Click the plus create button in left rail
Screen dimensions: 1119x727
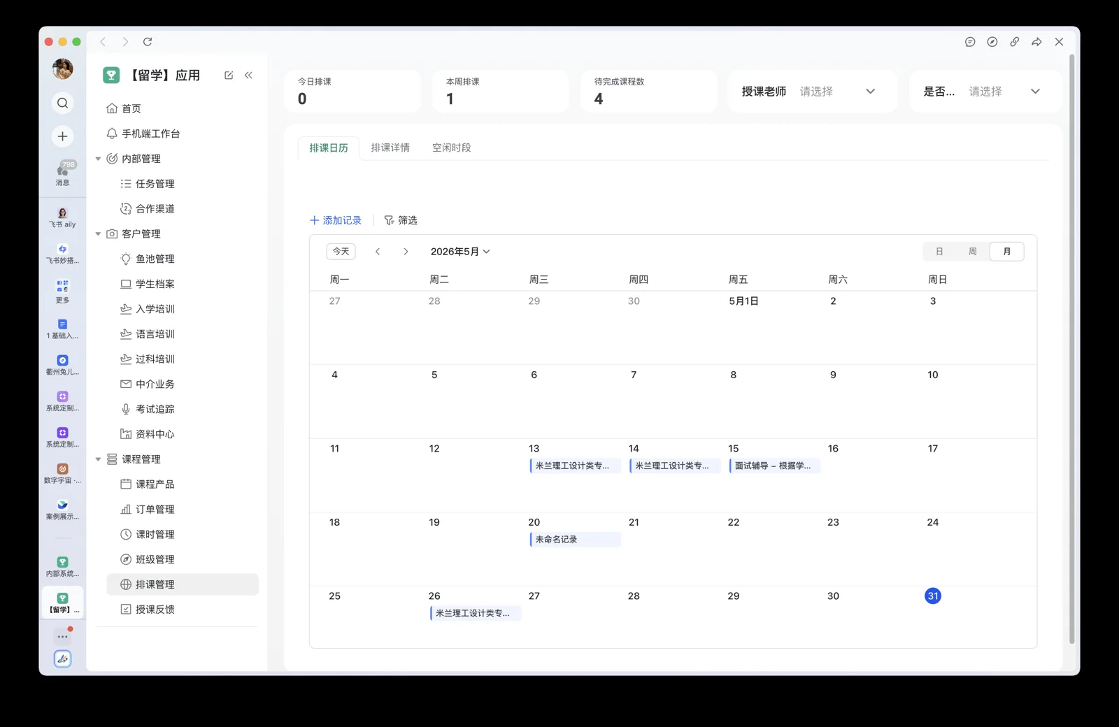tap(62, 136)
